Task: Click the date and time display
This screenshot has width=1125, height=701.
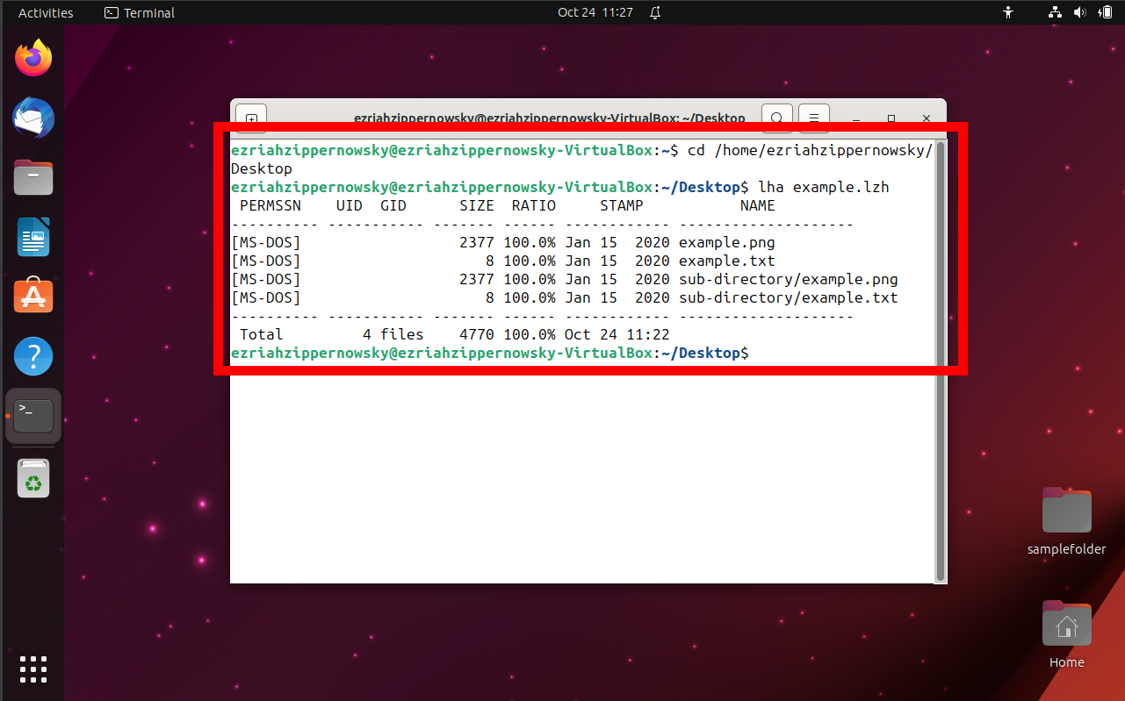Action: [595, 12]
